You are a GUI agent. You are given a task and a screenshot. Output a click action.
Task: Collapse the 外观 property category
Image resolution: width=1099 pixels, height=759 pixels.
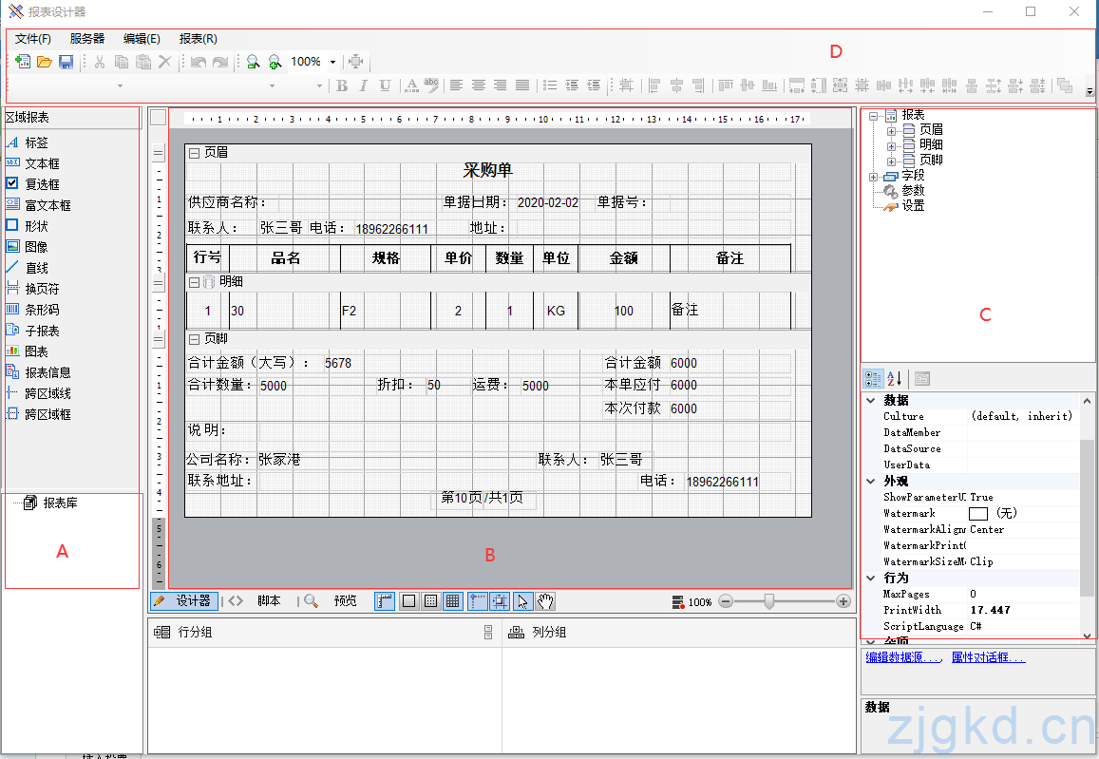pyautogui.click(x=870, y=482)
